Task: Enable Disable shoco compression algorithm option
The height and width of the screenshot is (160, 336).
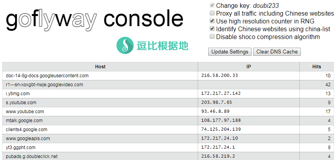Action: pyautogui.click(x=212, y=37)
